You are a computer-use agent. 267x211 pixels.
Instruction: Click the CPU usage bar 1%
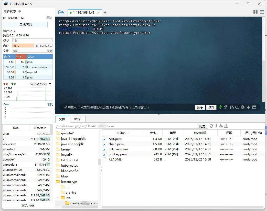[32, 41]
